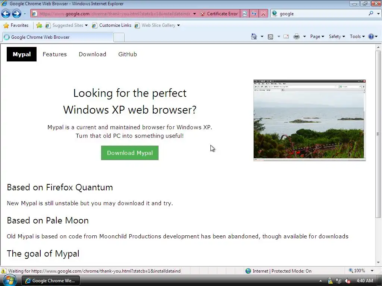Click the vertical scrollbar thumb

378,134
